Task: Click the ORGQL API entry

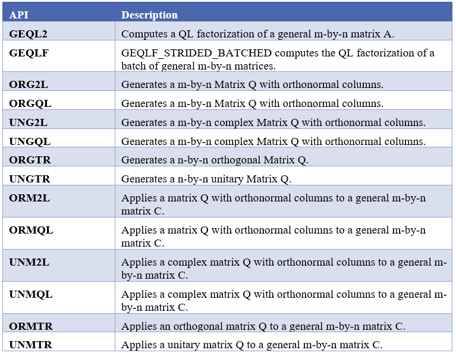Action: (x=30, y=103)
